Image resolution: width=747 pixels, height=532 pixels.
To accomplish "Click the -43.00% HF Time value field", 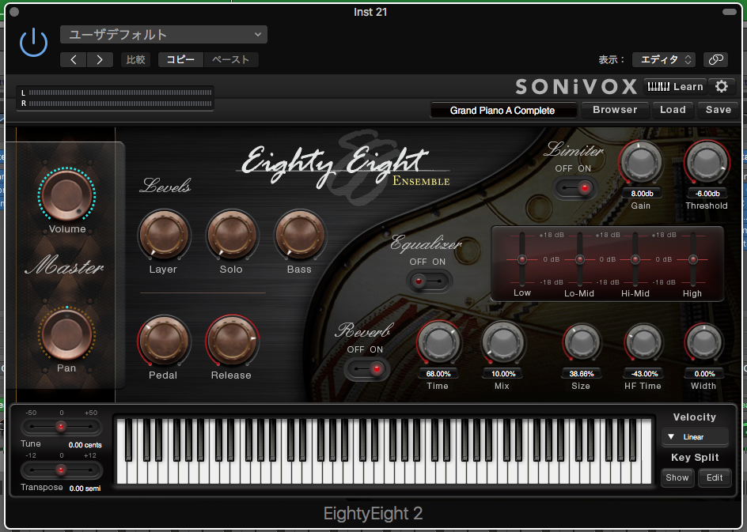I will click(x=644, y=374).
